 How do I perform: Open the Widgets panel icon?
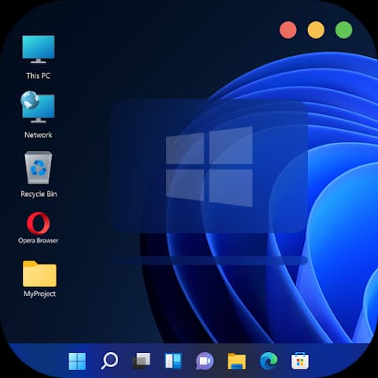[173, 361]
